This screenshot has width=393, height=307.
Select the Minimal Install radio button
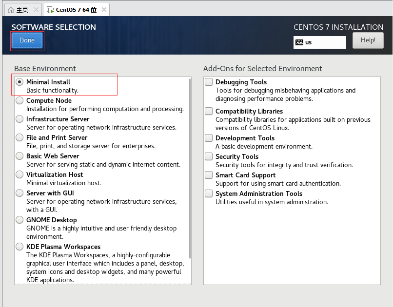(x=20, y=82)
